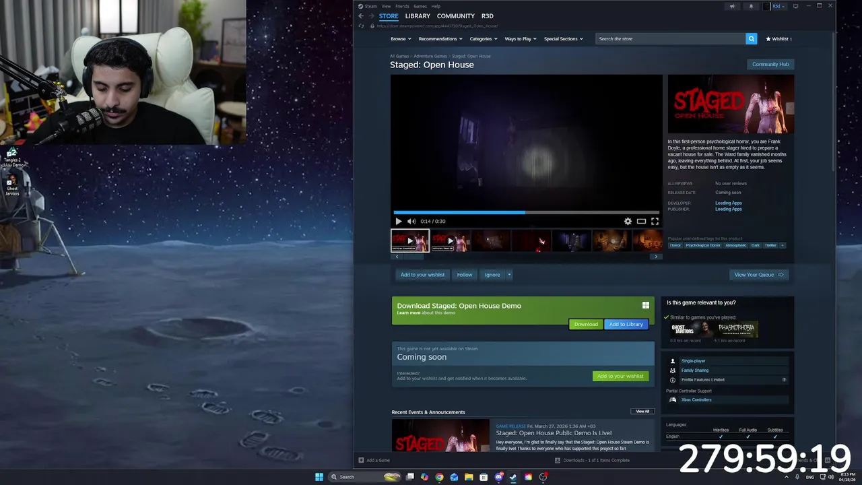Click green wishlist button in Coming soon box
The image size is (862, 485).
pos(620,376)
